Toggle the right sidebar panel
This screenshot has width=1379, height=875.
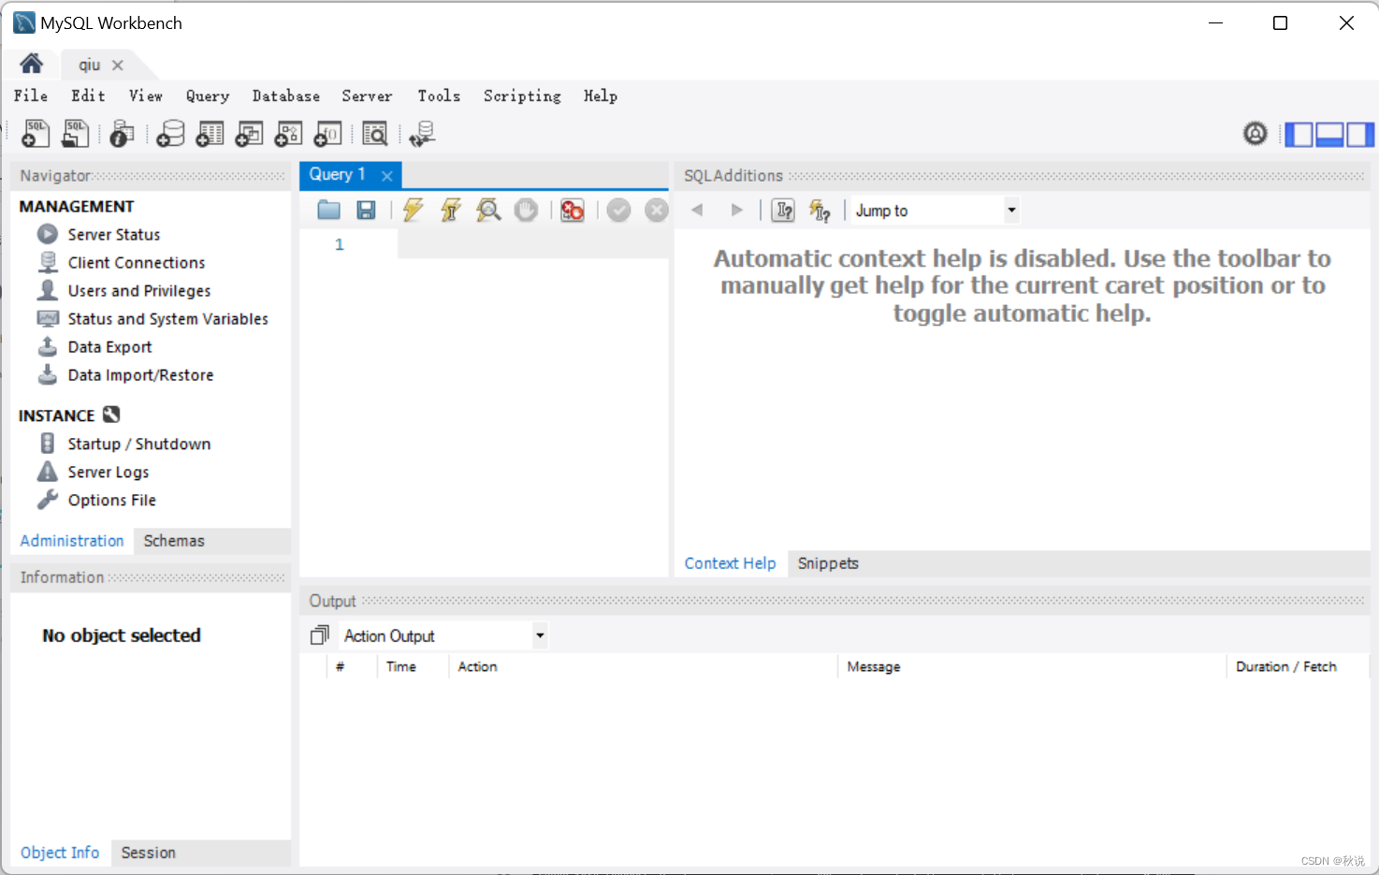pyautogui.click(x=1360, y=135)
